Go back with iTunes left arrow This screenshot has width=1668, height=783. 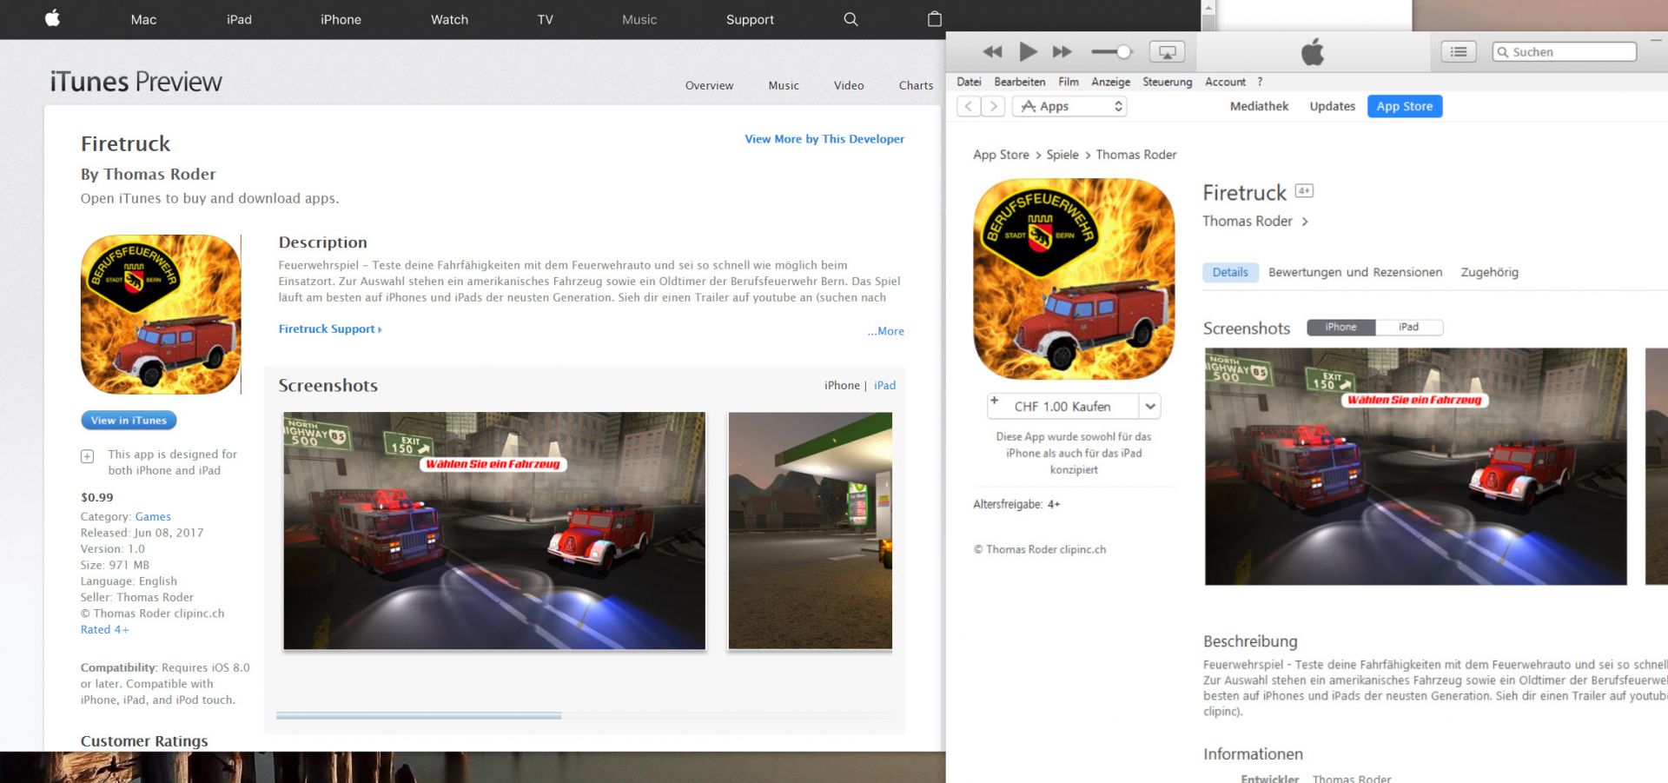tap(969, 106)
